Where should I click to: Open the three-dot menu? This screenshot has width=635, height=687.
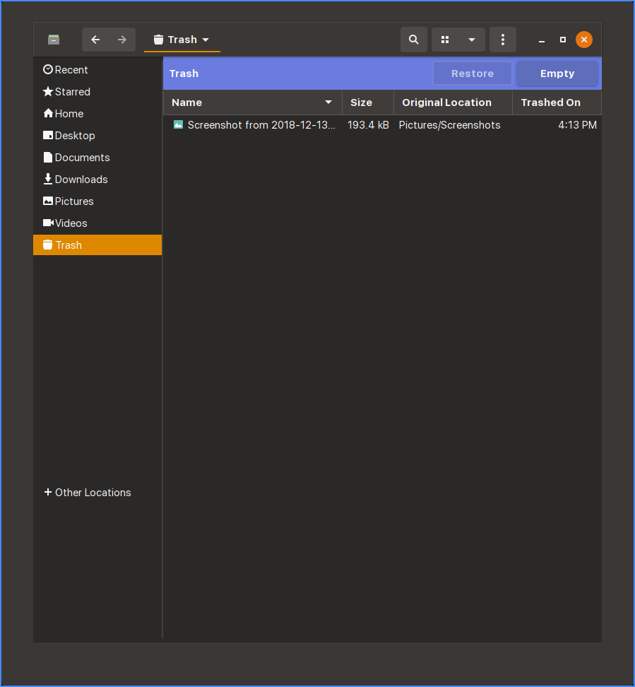coord(503,40)
